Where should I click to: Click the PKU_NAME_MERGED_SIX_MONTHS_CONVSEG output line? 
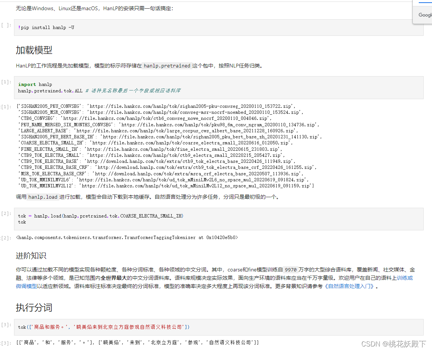[169, 124]
